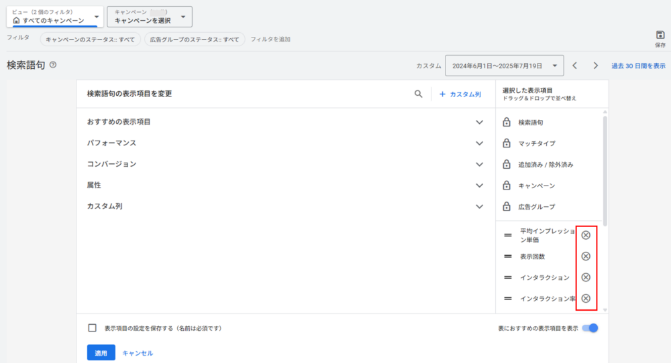Check the 表示項目の設定を保存する checkbox
671x363 pixels.
(x=93, y=328)
